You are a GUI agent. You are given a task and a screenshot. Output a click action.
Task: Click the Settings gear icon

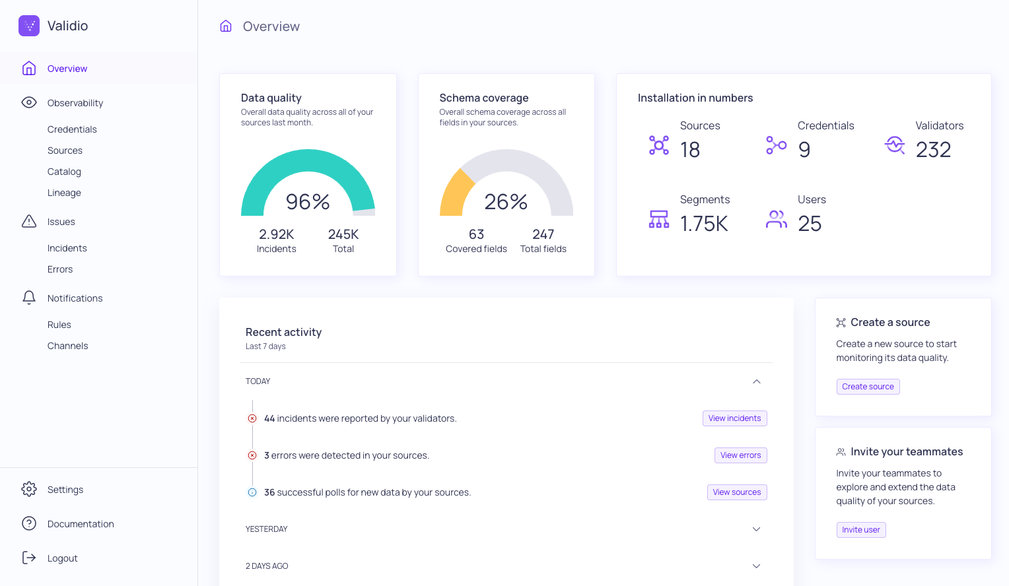[29, 489]
